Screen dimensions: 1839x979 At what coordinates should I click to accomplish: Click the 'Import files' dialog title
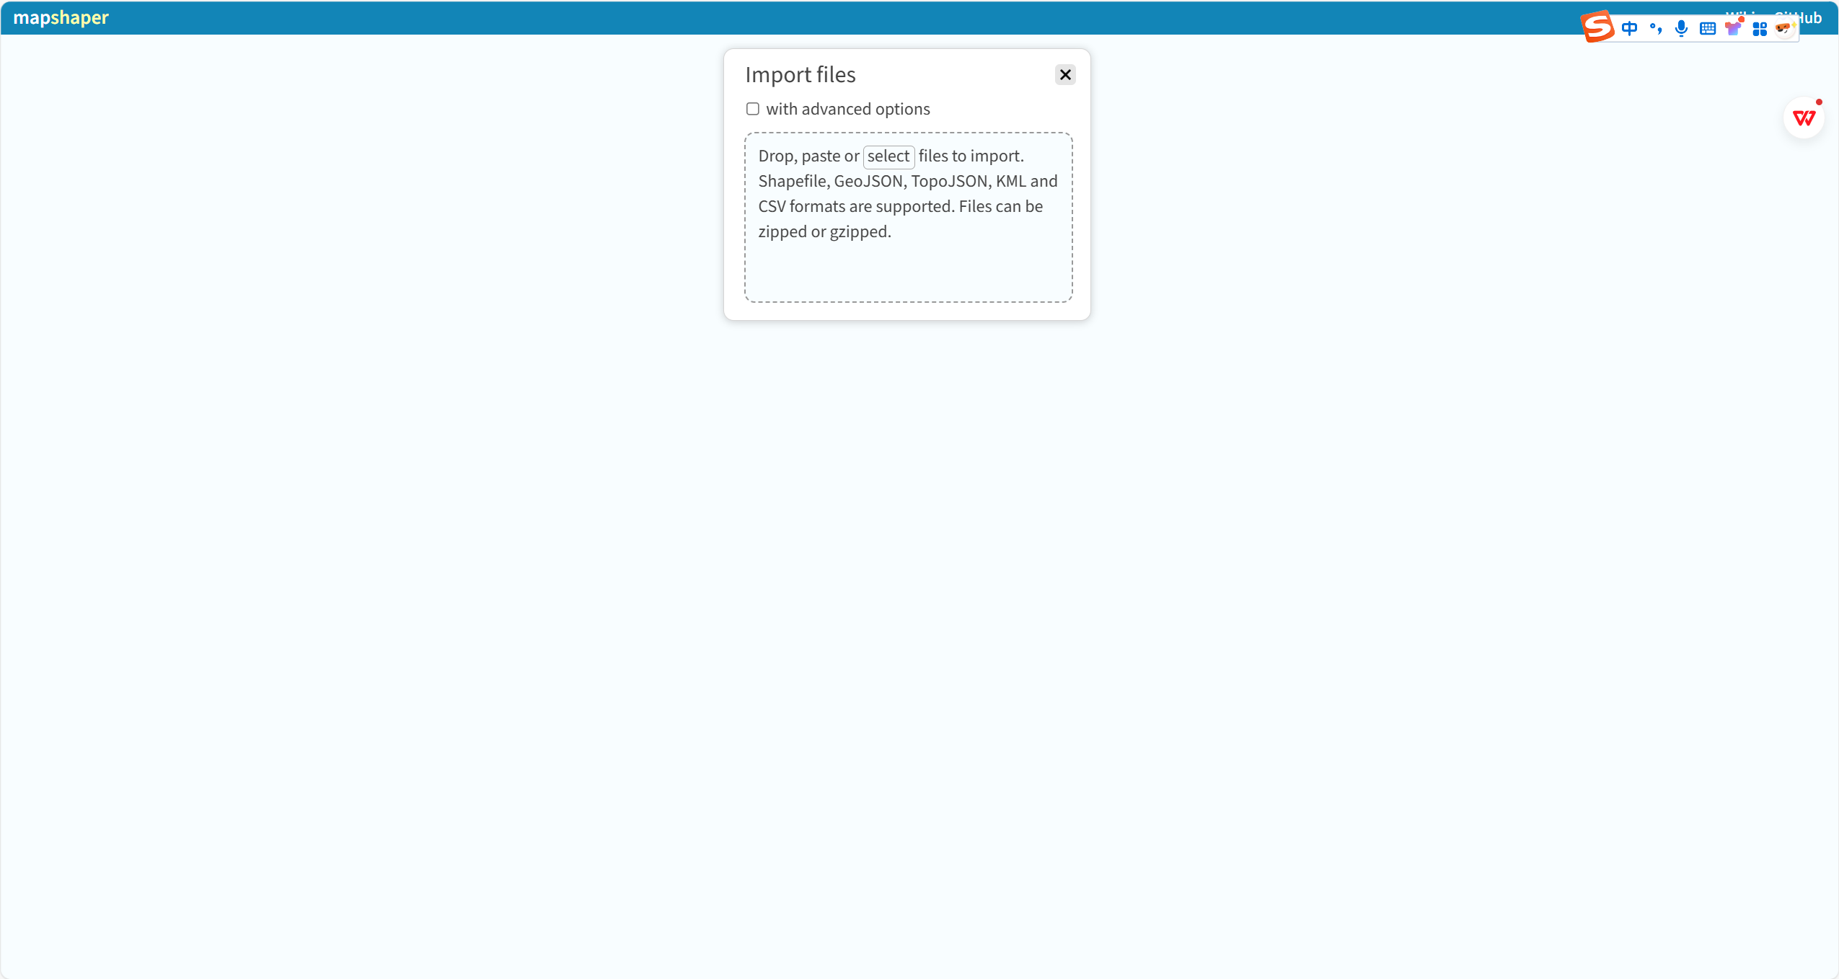click(801, 75)
